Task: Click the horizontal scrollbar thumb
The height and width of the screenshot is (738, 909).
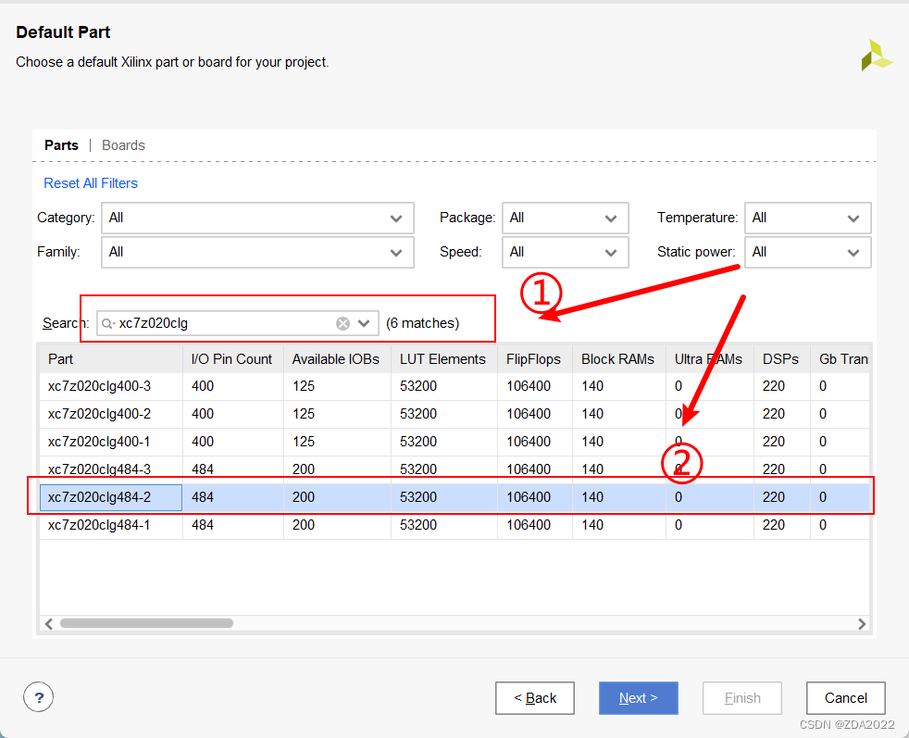Action: pos(146,623)
